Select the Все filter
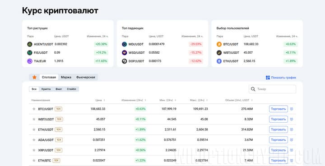 tap(34, 89)
